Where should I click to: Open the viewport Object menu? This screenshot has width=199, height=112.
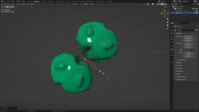tap(32, 4)
